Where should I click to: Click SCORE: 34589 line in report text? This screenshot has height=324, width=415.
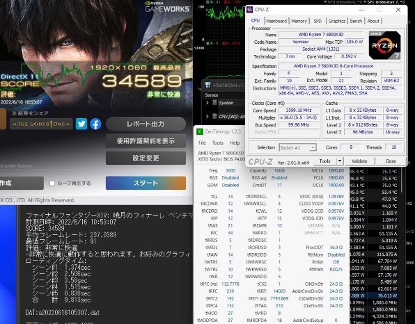[x=45, y=228]
